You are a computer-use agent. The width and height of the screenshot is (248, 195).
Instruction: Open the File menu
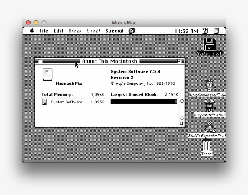point(44,30)
